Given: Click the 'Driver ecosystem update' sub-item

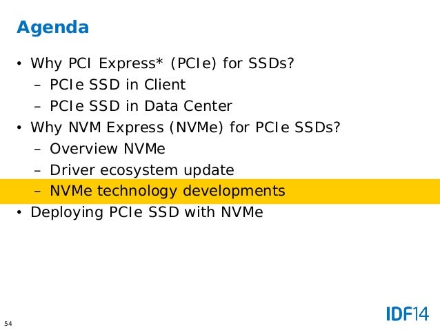Looking at the screenshot, I should (142, 170).
